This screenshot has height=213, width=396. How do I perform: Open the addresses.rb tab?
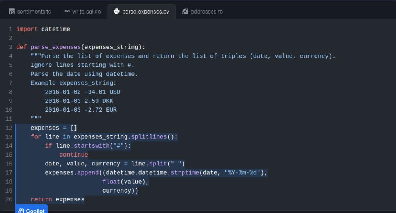click(203, 12)
